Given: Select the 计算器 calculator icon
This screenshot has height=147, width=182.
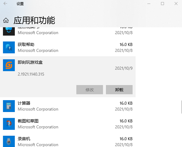Looking at the screenshot, I should pyautogui.click(x=9, y=106).
